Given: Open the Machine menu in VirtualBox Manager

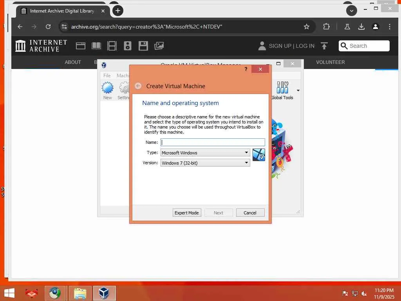Looking at the screenshot, I should tap(123, 76).
